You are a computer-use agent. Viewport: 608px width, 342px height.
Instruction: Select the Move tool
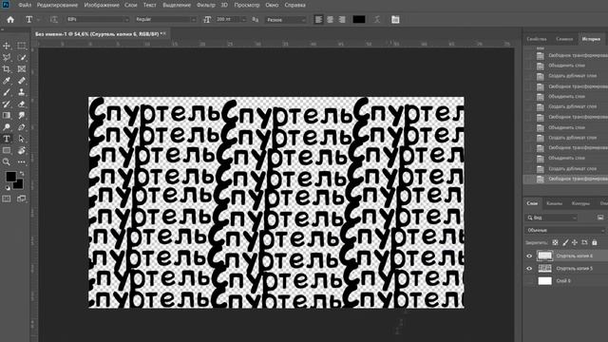(x=7, y=46)
